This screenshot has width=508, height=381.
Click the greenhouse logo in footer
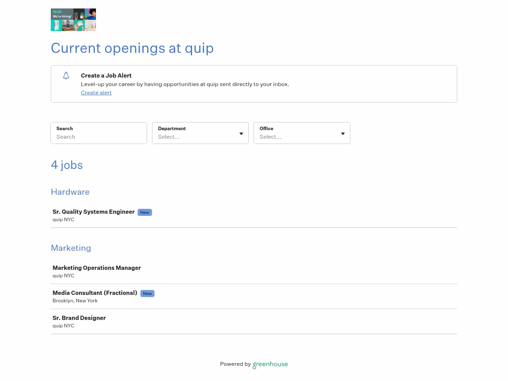[270, 364]
